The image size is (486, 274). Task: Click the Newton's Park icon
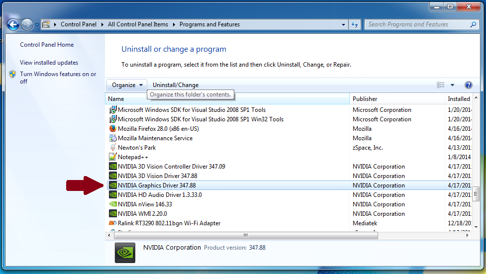click(113, 148)
